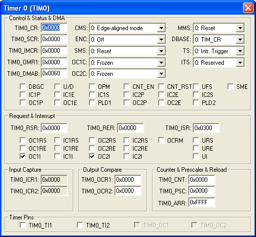256x237 pixels.
Task: Enable the OC2E option
Action: (161, 102)
